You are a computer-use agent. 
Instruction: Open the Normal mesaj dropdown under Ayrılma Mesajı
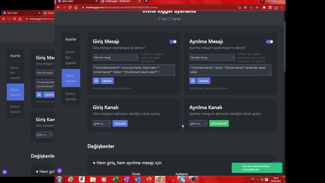click(212, 57)
